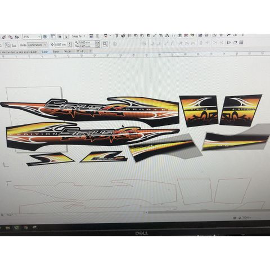Toggle the show rulers icon
The width and height of the screenshot is (270, 270).
point(53,37)
